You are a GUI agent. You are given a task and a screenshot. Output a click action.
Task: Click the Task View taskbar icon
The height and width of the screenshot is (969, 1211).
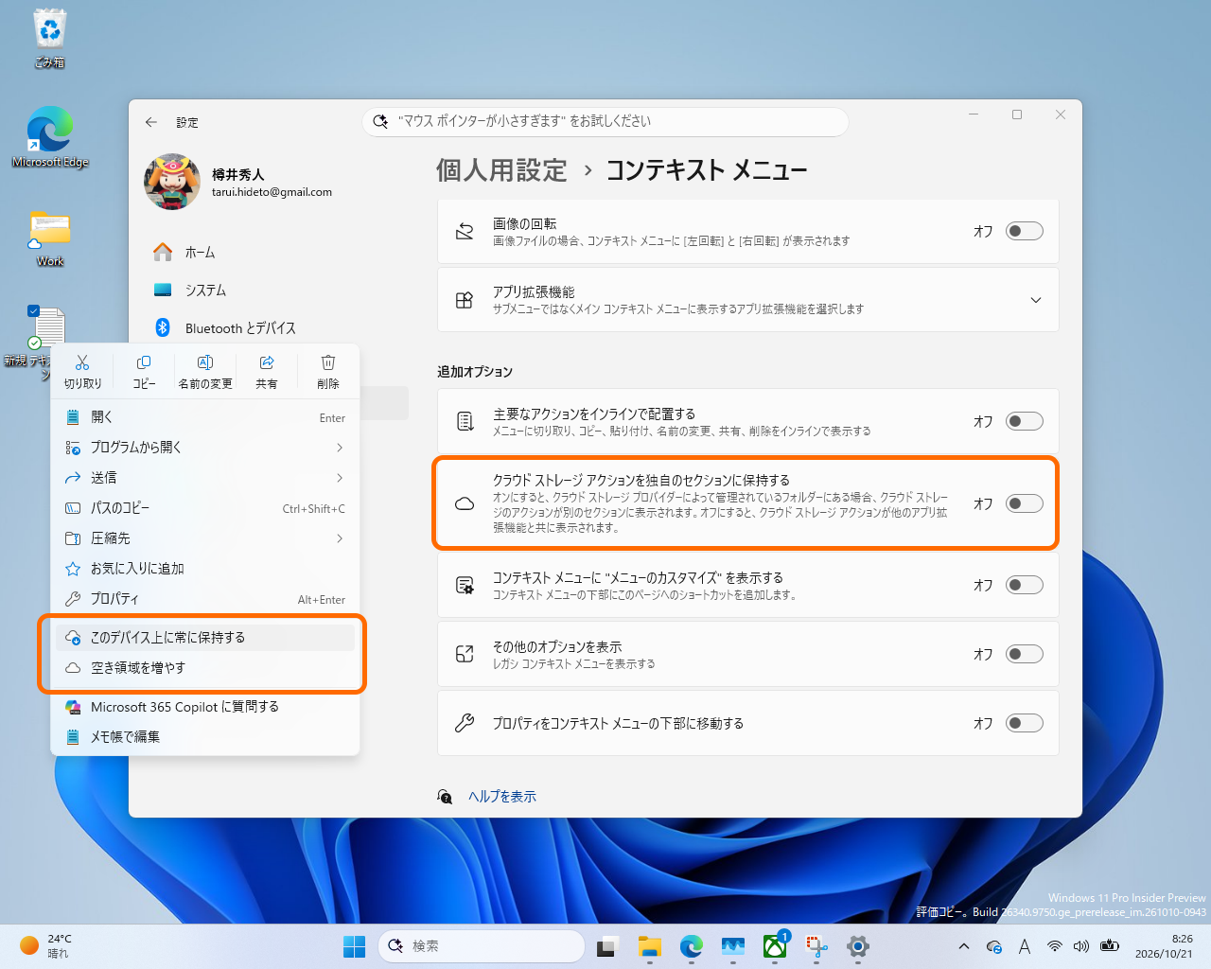[606, 946]
